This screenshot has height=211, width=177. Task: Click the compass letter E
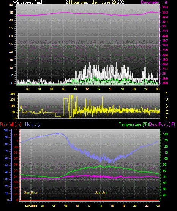166,112
